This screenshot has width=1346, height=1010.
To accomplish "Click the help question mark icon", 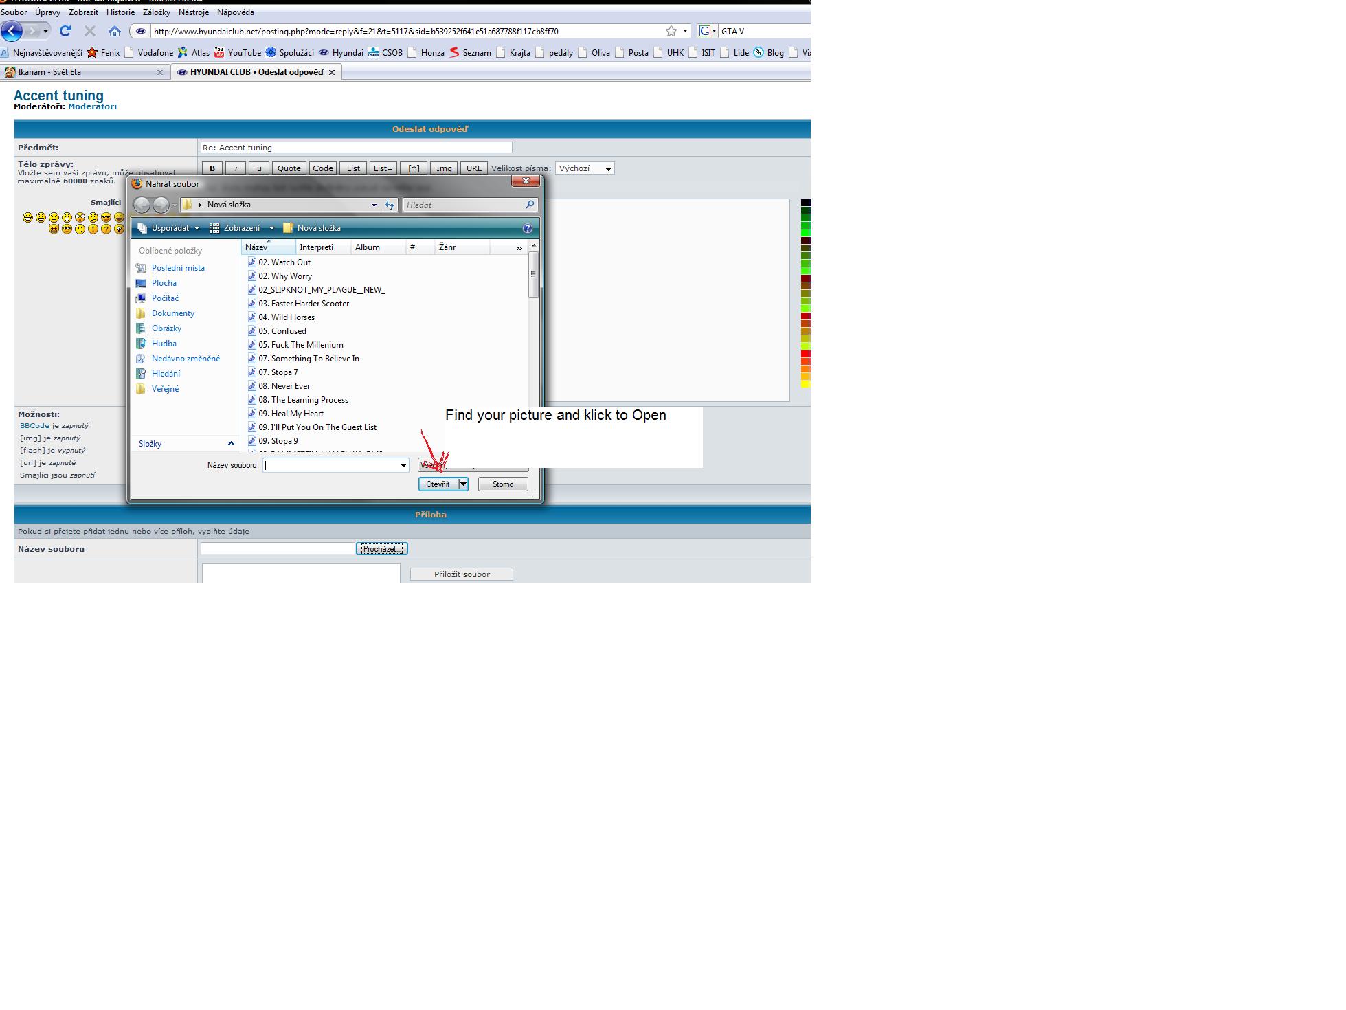I will pyautogui.click(x=527, y=228).
